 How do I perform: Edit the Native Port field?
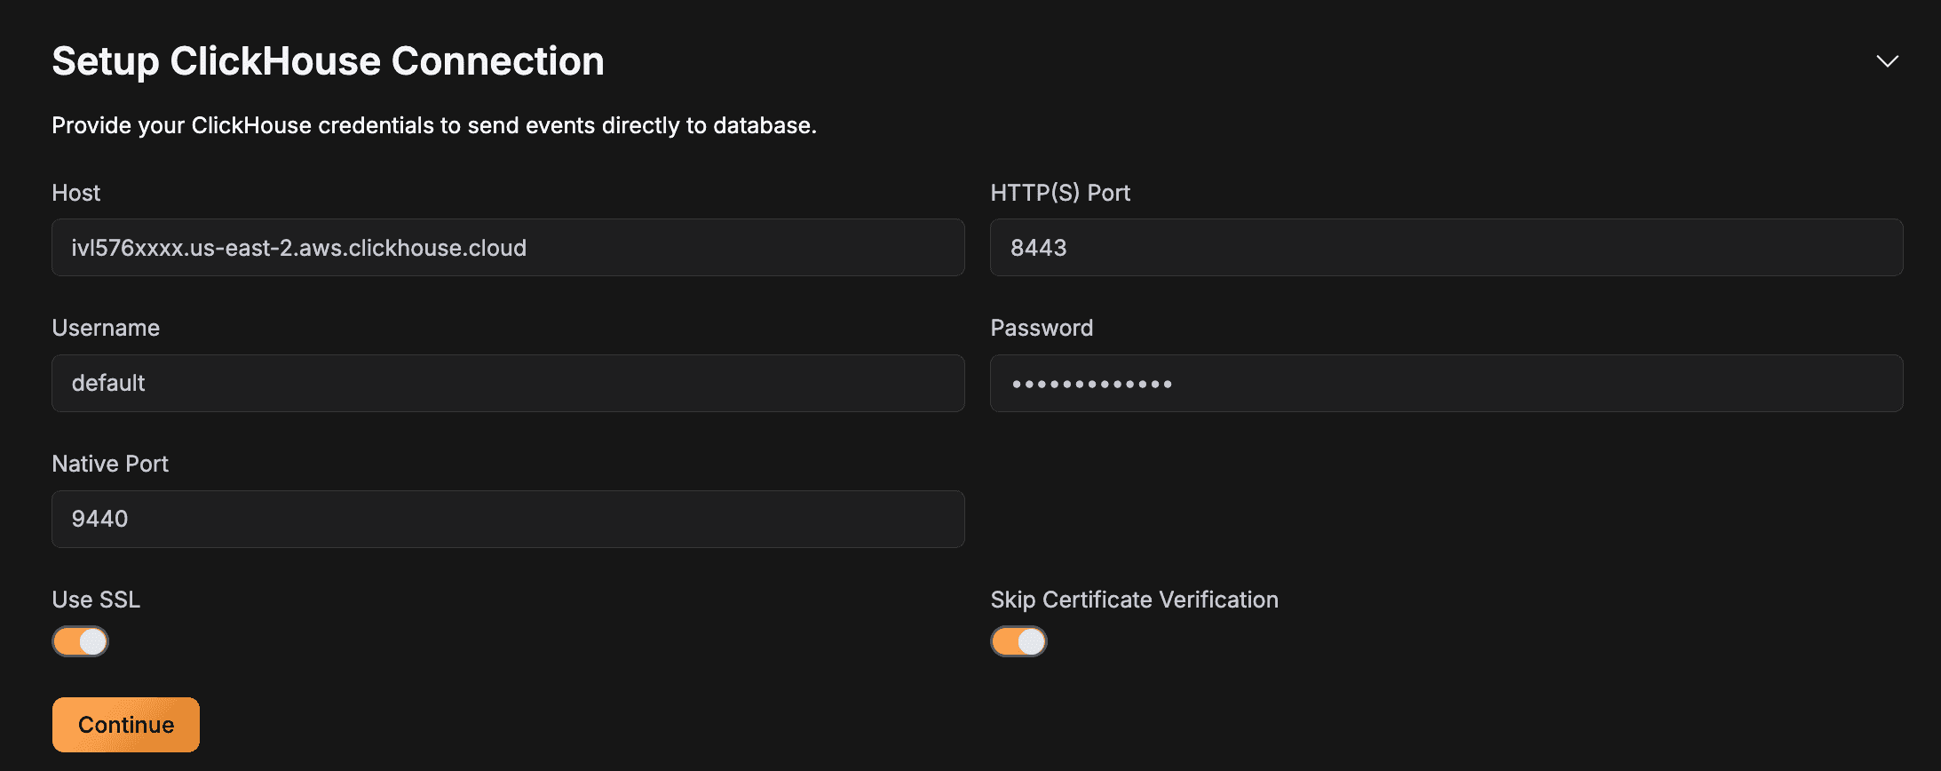tap(508, 520)
